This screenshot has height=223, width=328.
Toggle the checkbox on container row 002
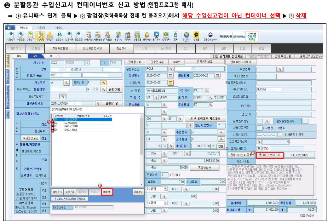[53, 123]
